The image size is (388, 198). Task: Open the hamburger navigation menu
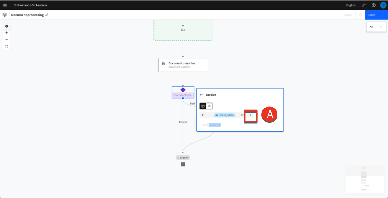tap(5, 5)
